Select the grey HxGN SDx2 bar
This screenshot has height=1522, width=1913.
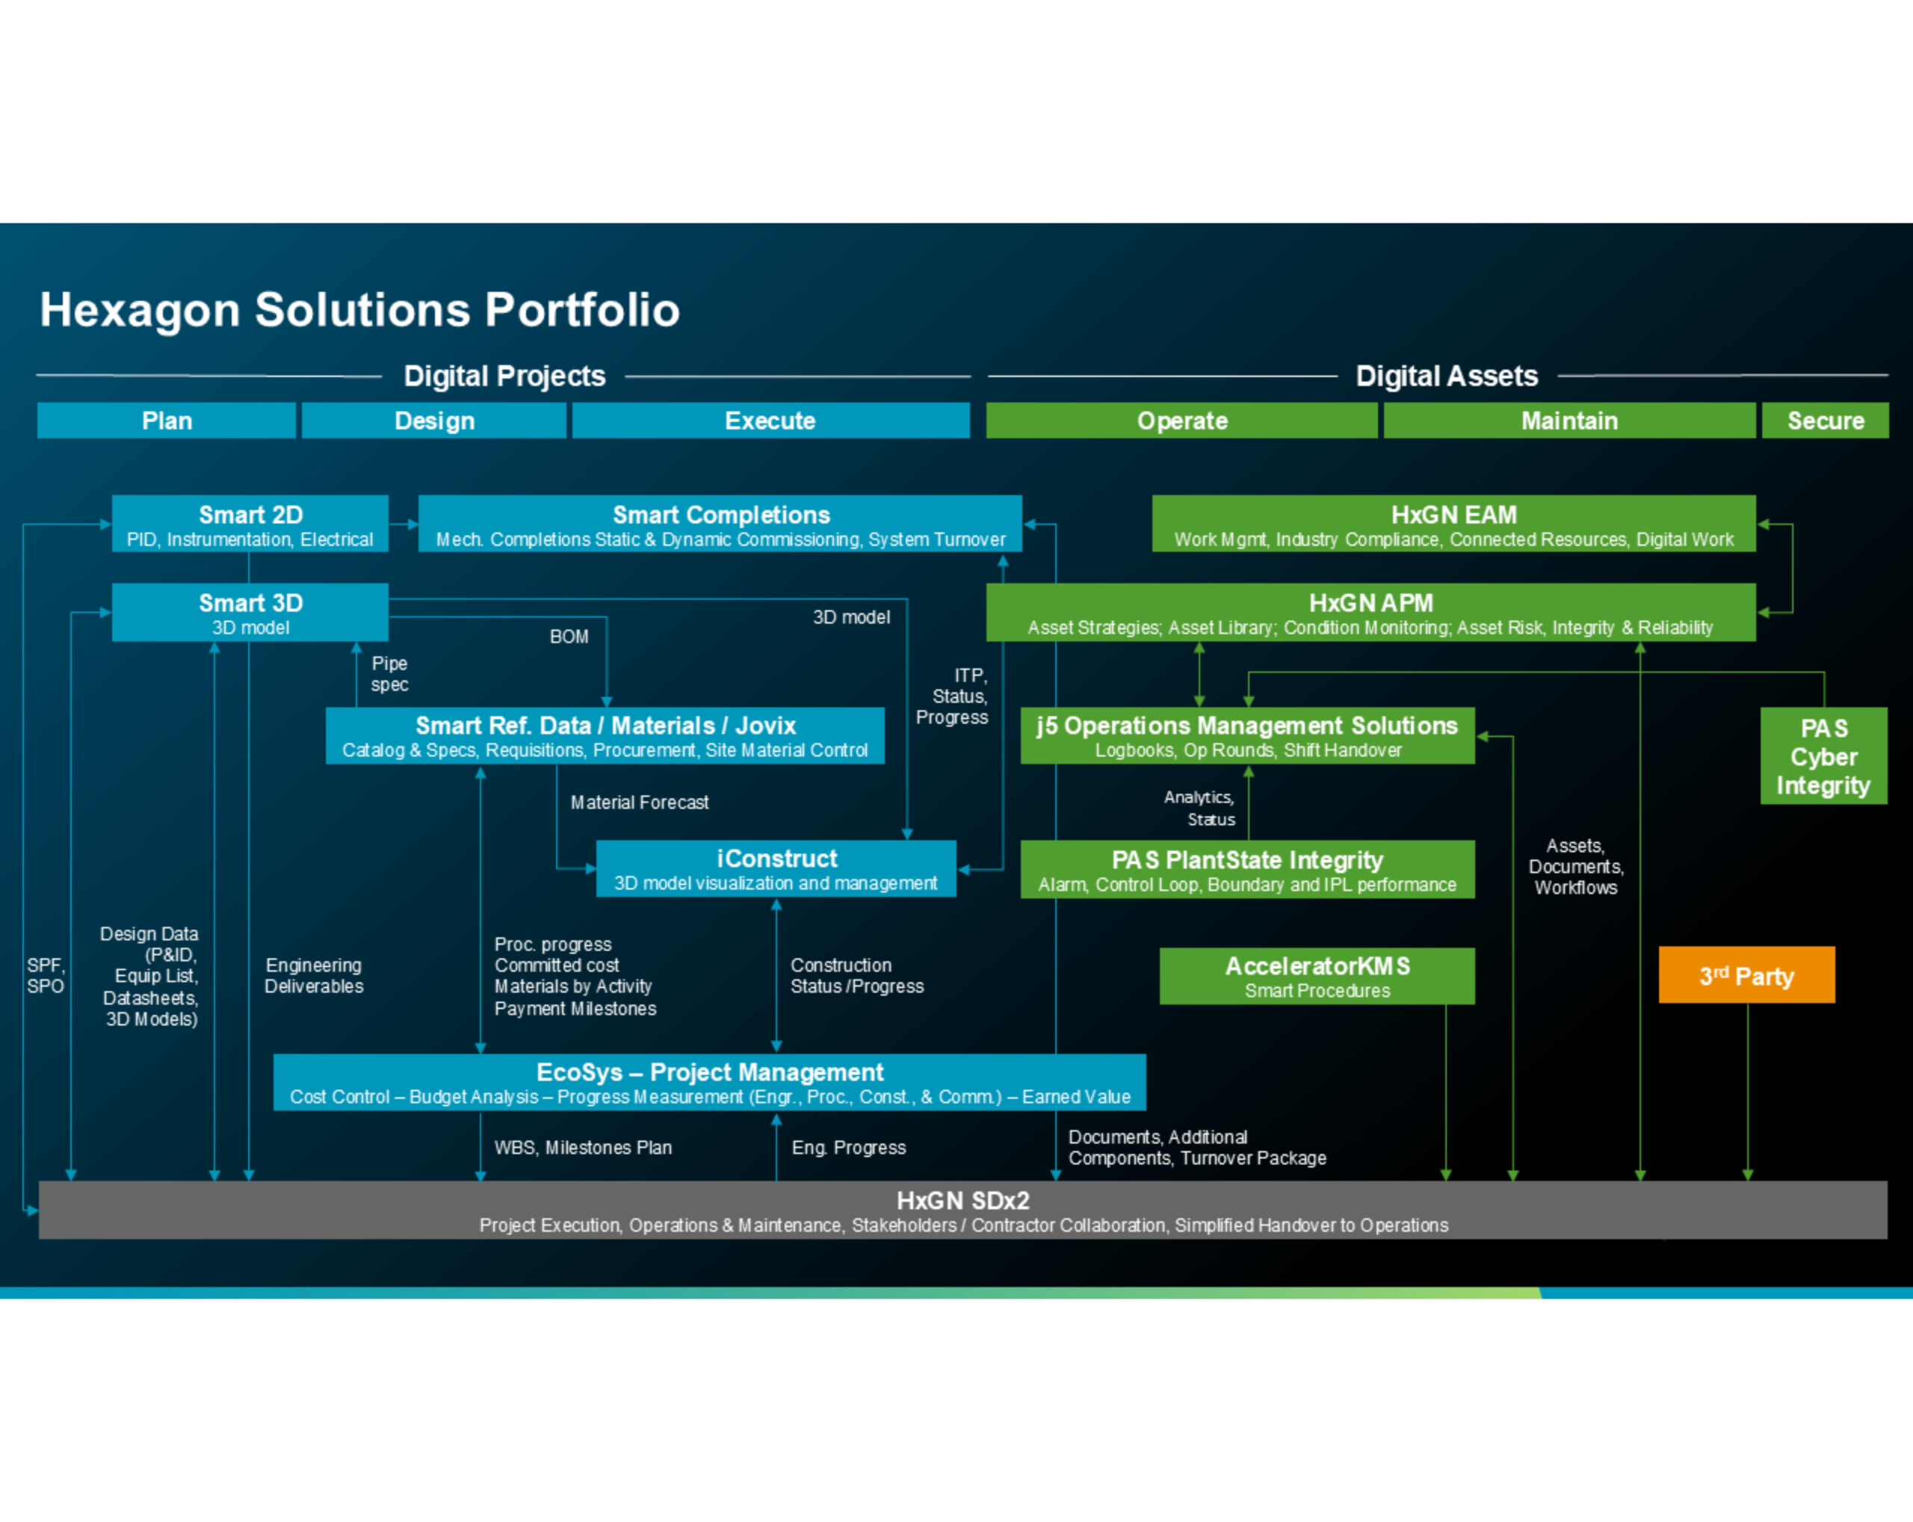[x=962, y=1210]
